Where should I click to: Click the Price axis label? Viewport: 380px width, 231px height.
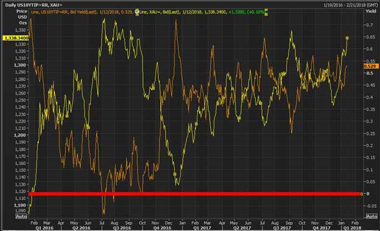pyautogui.click(x=22, y=11)
